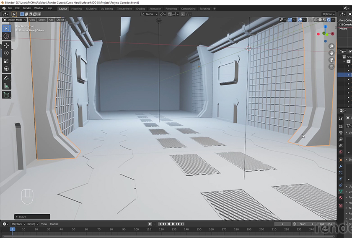Switch to the Modeling workspace tab
The width and height of the screenshot is (352, 238).
[x=77, y=8]
